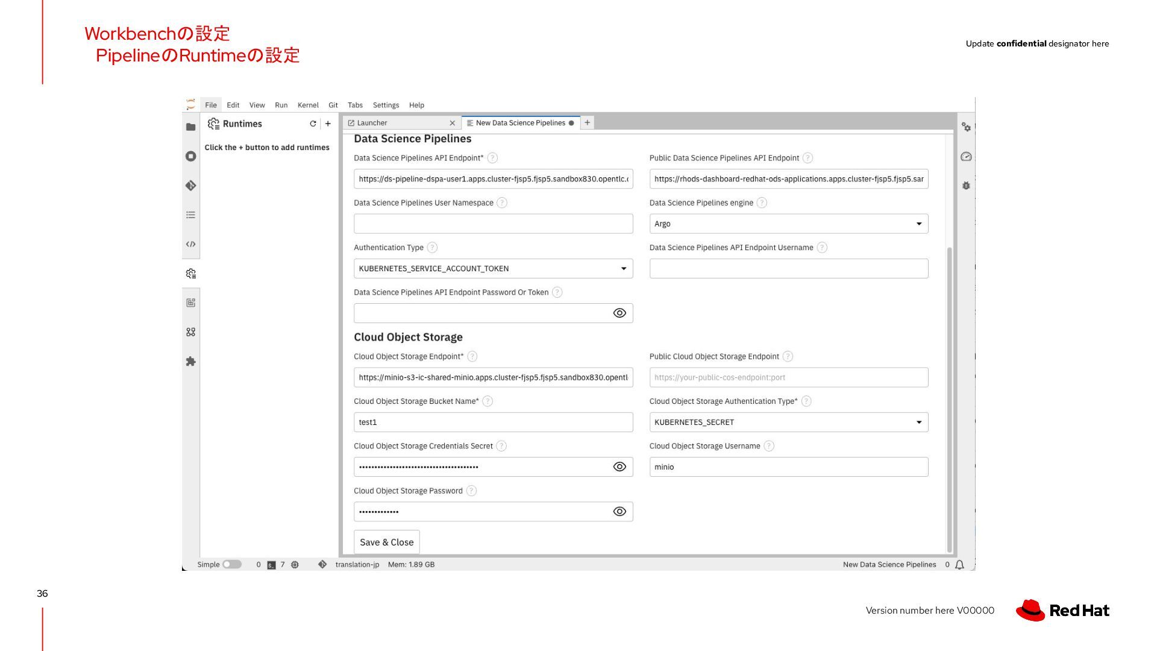The width and height of the screenshot is (1157, 651).
Task: Reveal Cloud Object Storage Credentials Secret
Action: click(619, 467)
